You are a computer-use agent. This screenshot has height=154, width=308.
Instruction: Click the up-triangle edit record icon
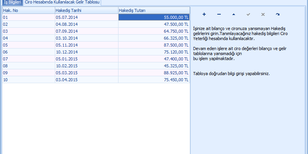pos(234,15)
